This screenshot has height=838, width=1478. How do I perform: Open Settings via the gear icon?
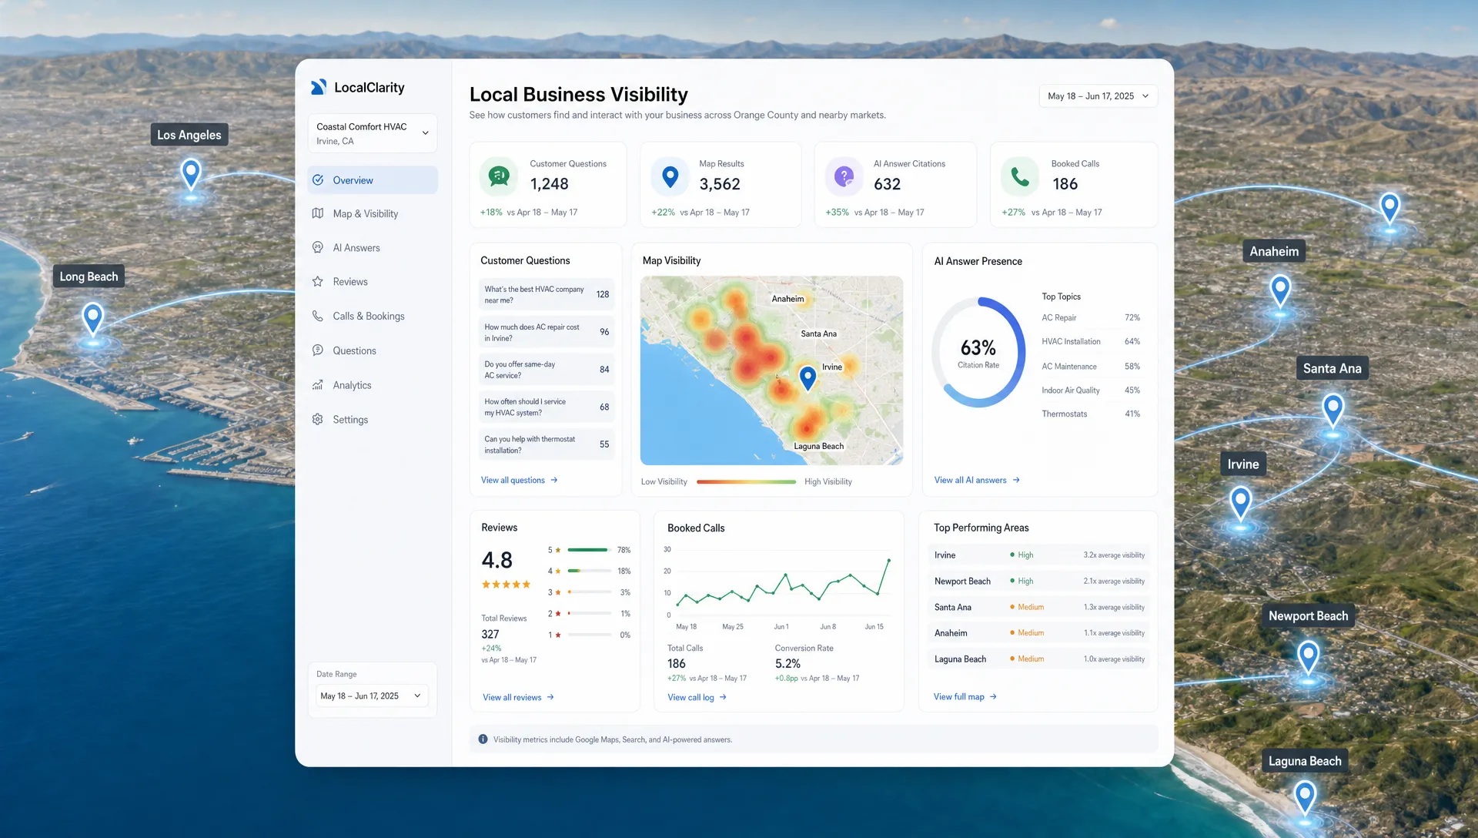(x=317, y=419)
